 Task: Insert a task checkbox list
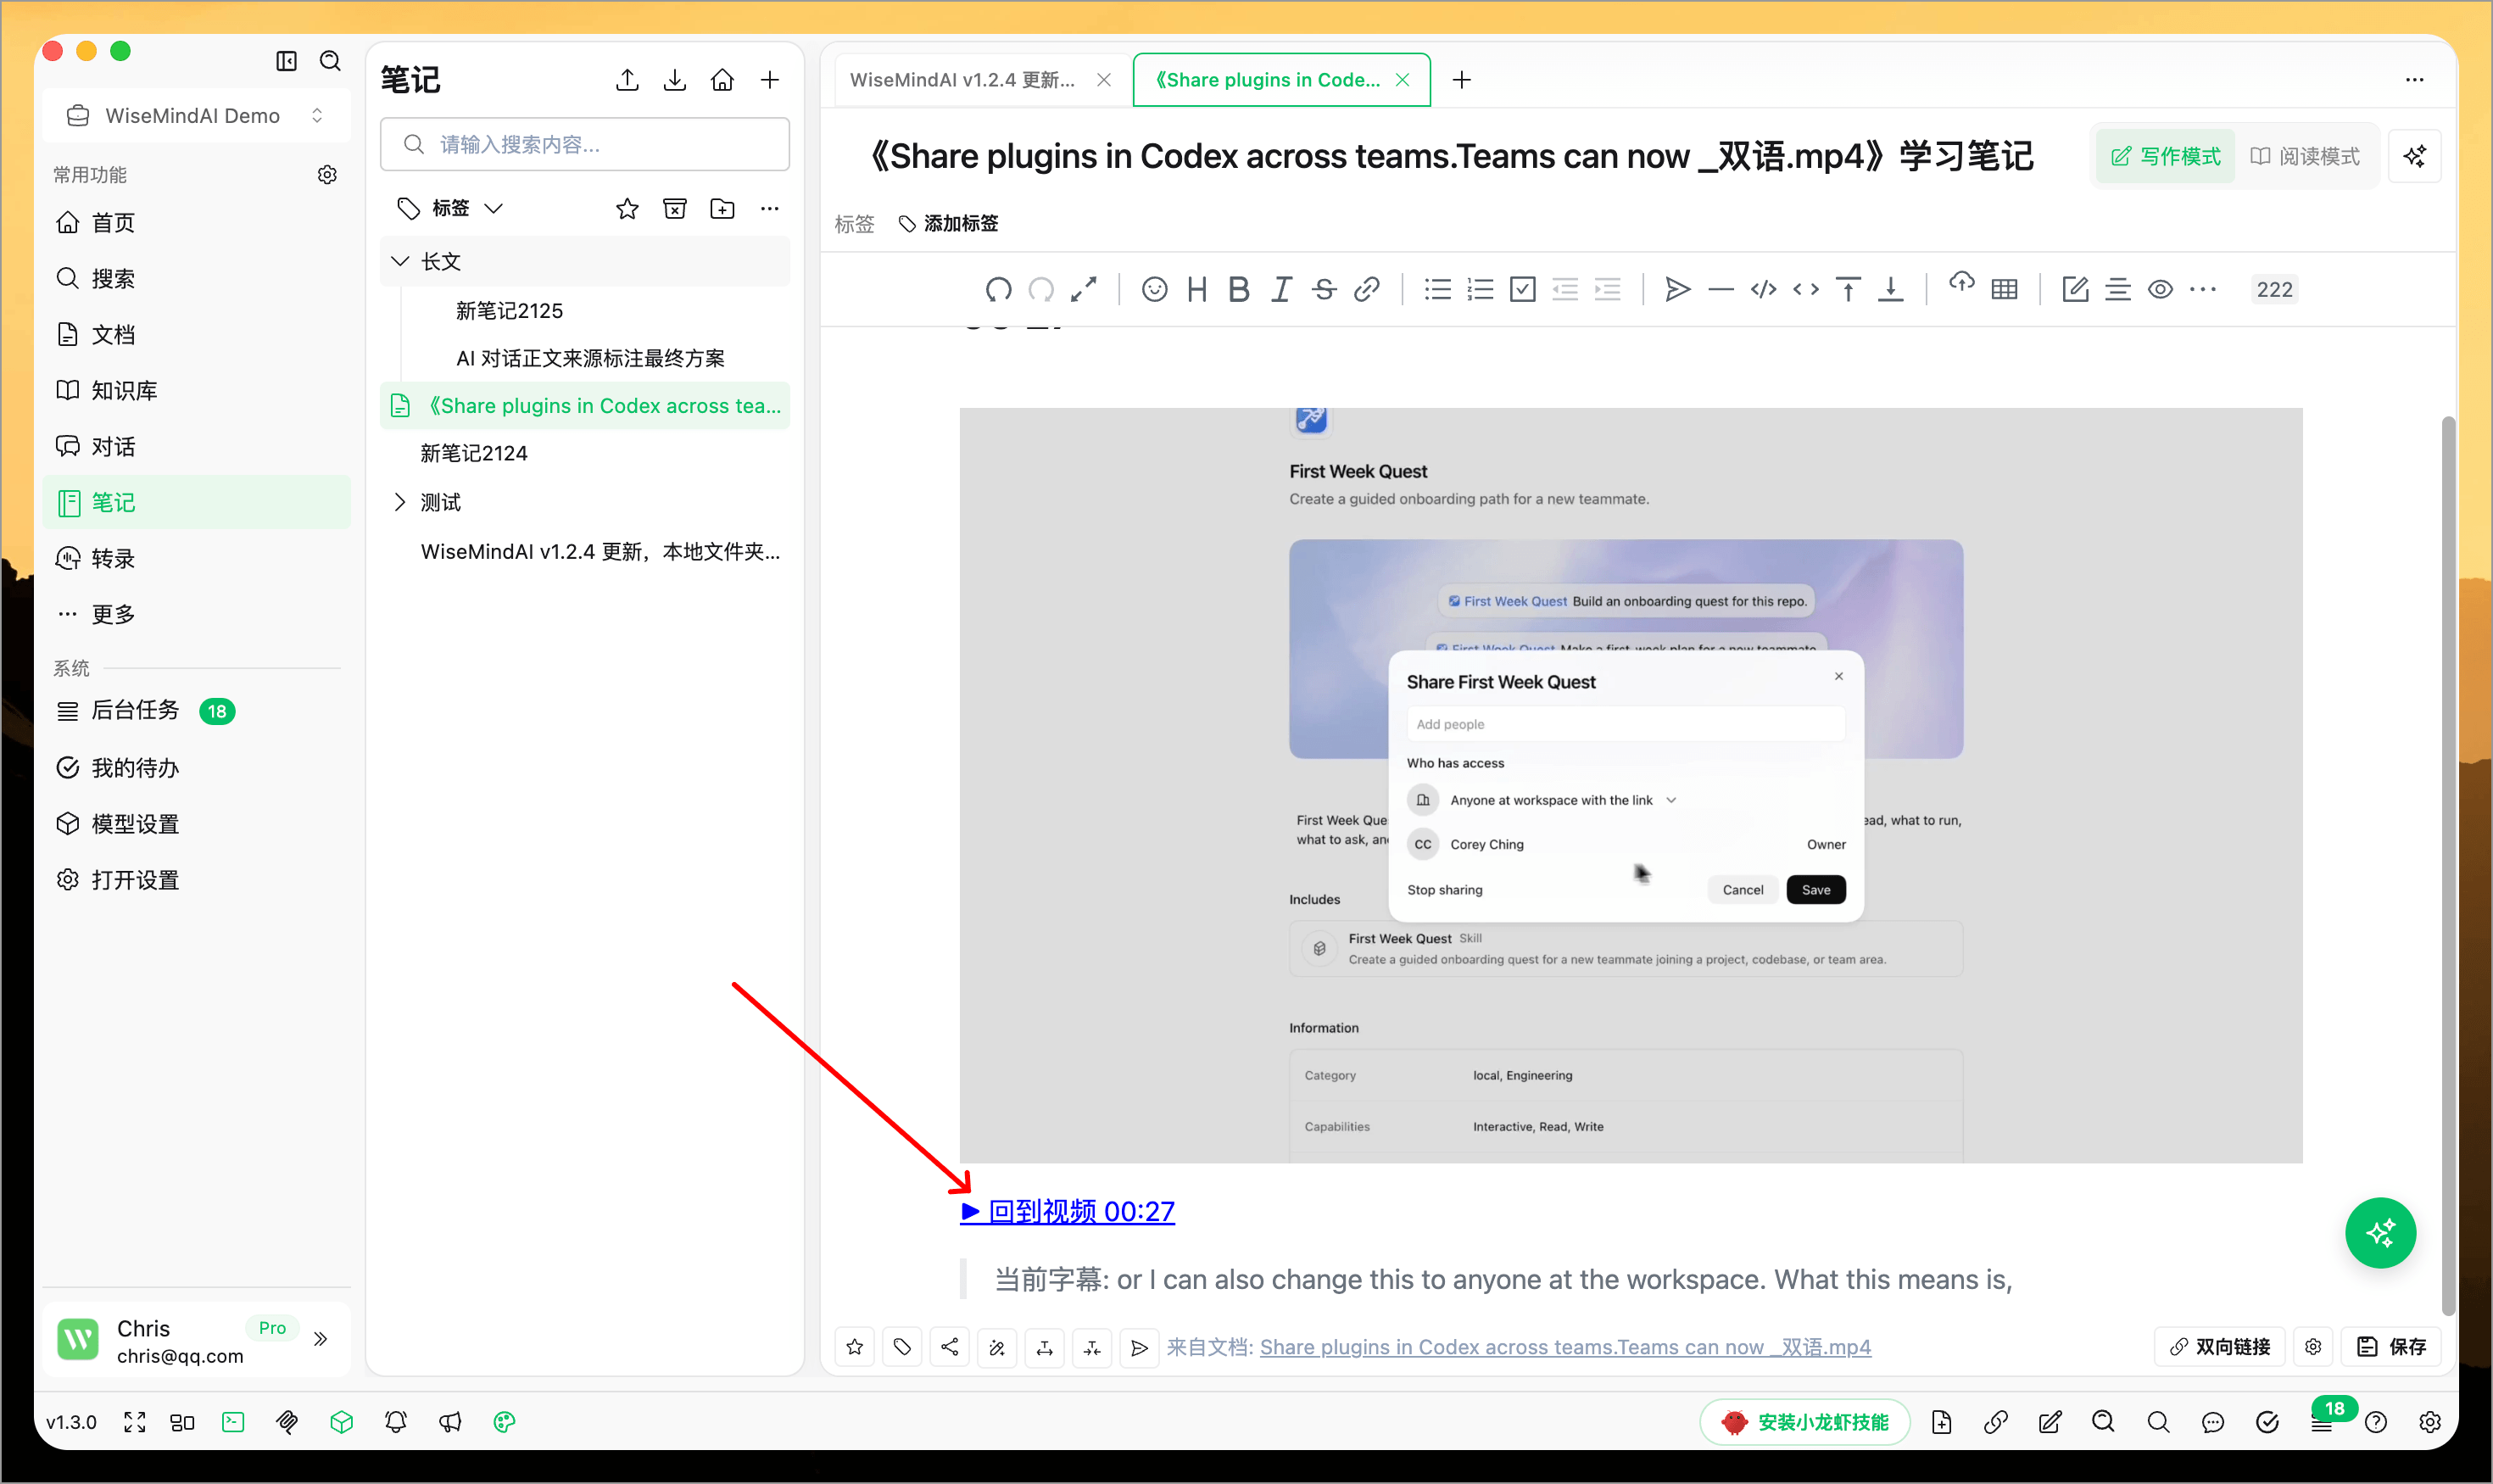click(x=1522, y=289)
